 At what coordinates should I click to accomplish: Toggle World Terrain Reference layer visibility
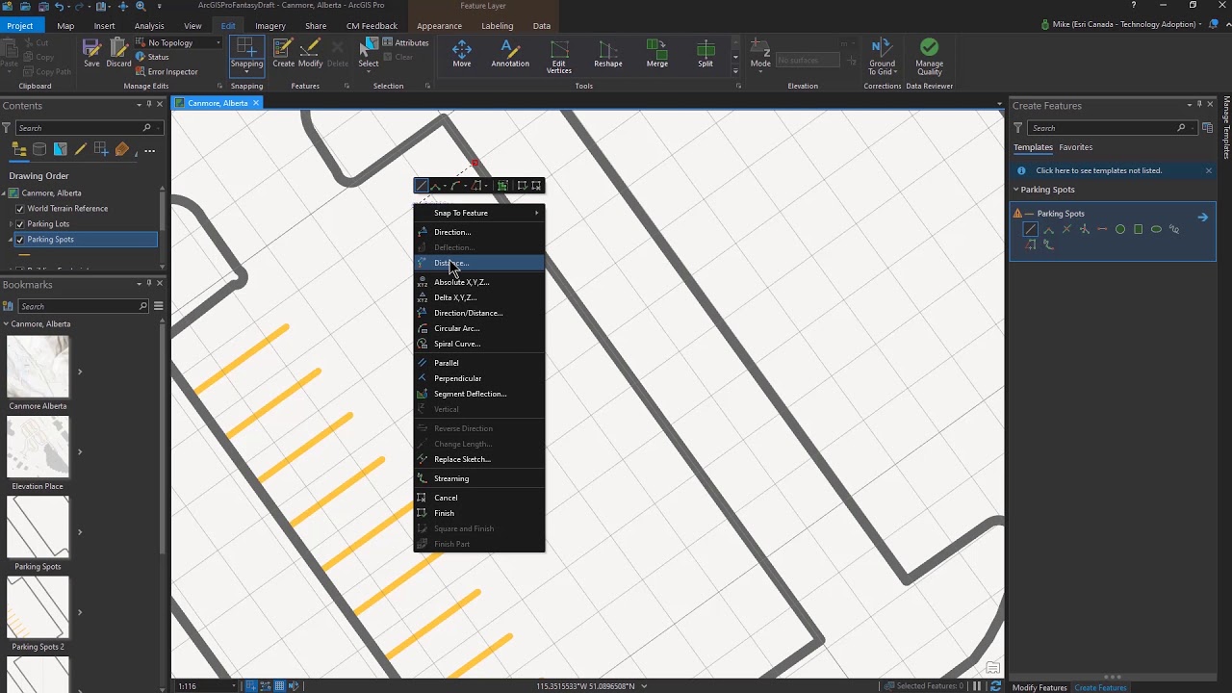click(x=19, y=209)
